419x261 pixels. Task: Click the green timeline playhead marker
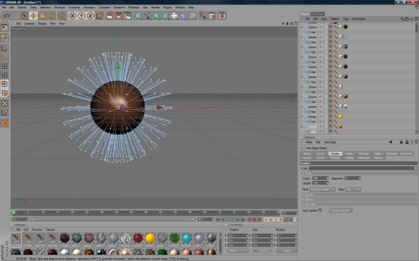(x=14, y=212)
